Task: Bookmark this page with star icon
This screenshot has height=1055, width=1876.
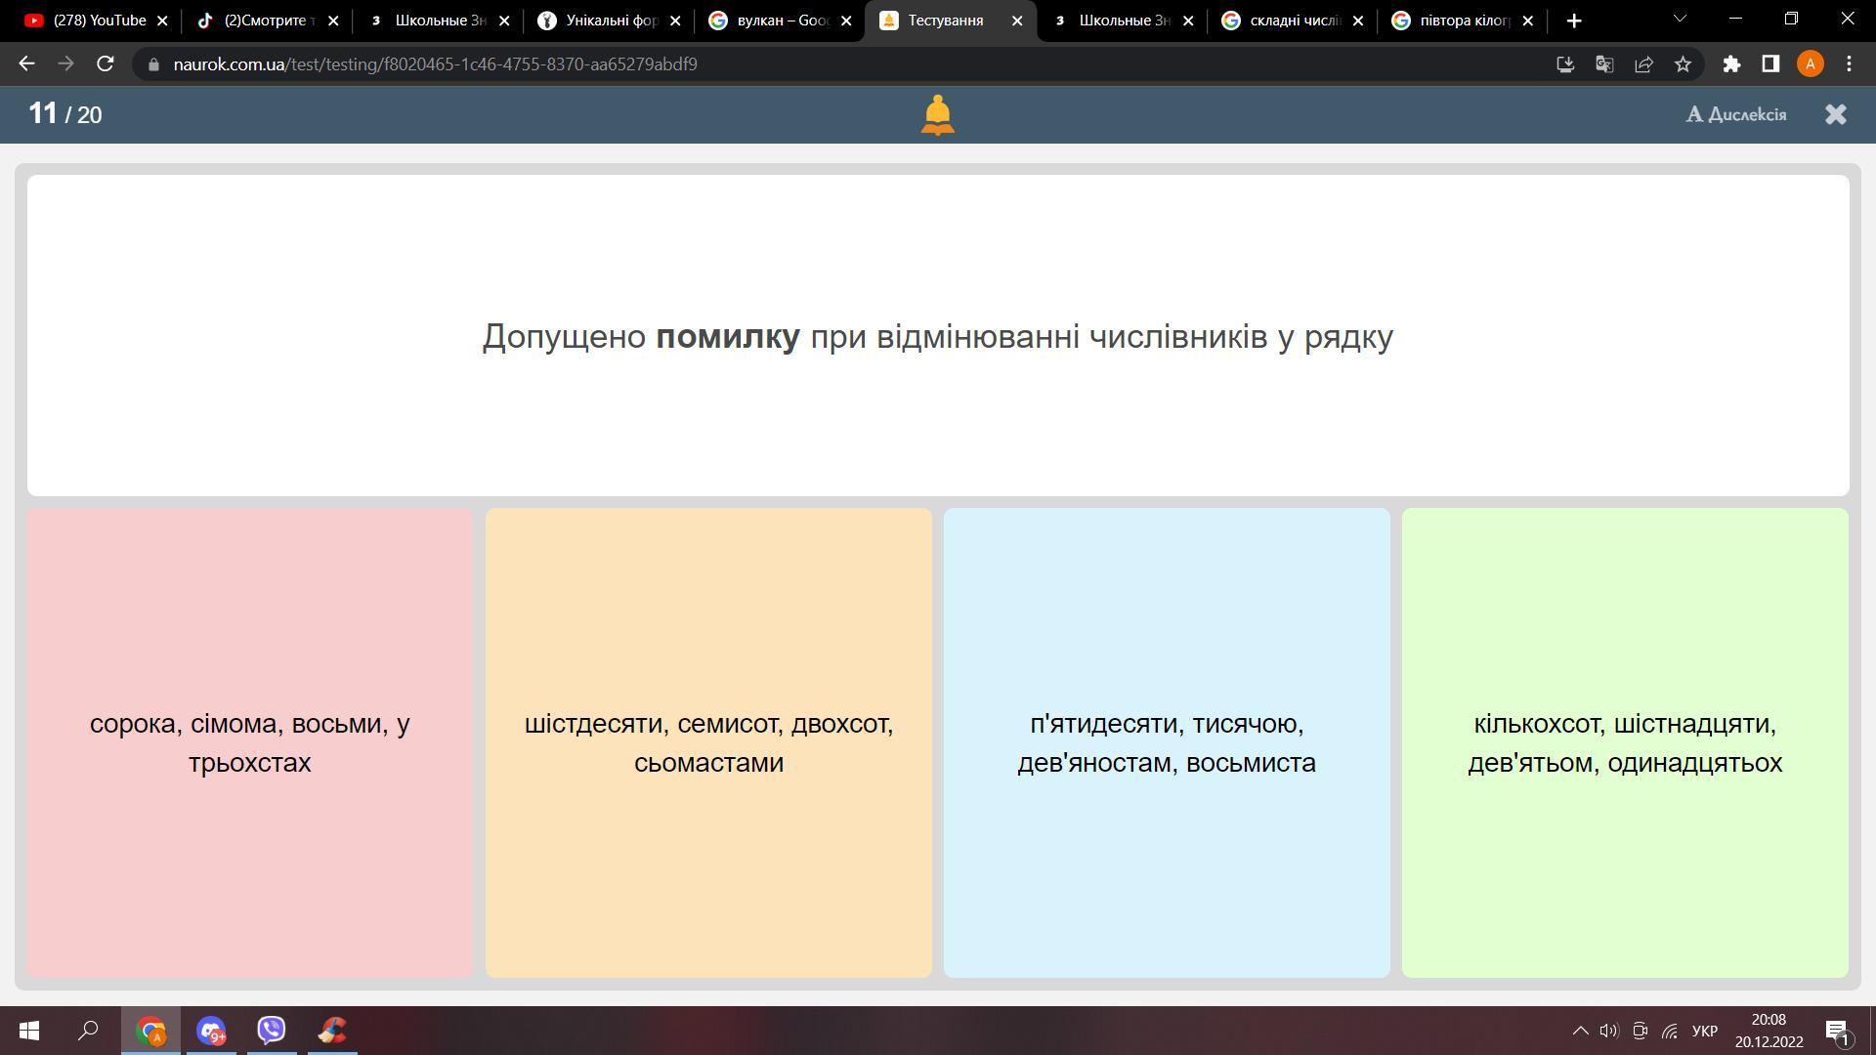Action: click(1683, 64)
